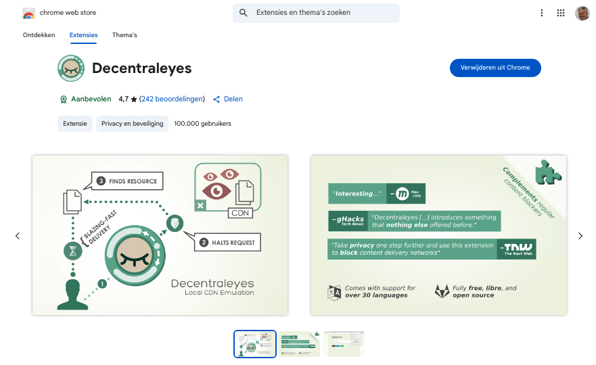Click the Aanbevolen badge icon
The image size is (596, 365).
(x=63, y=99)
